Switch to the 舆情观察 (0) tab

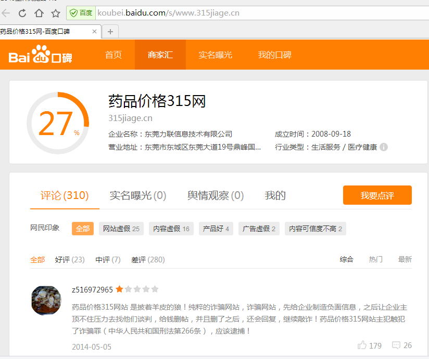[216, 195]
